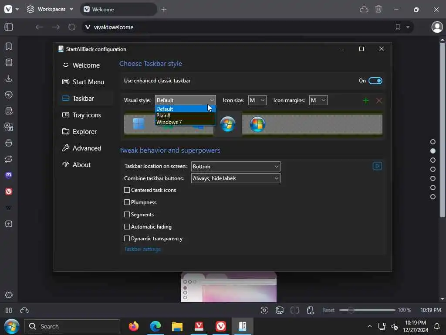This screenshot has height=335, width=446.
Task: Enable Automatic hiding checkbox
Action: click(127, 227)
